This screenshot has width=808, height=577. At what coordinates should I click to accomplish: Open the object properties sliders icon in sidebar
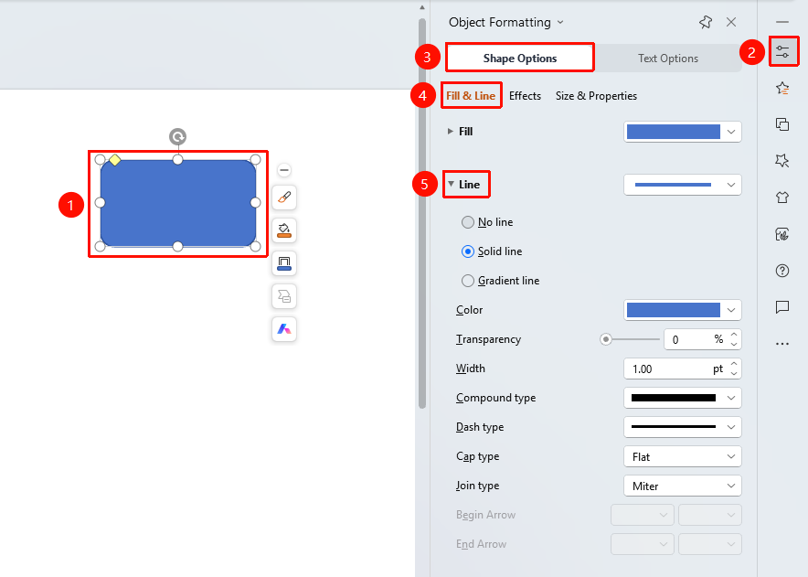pos(782,51)
